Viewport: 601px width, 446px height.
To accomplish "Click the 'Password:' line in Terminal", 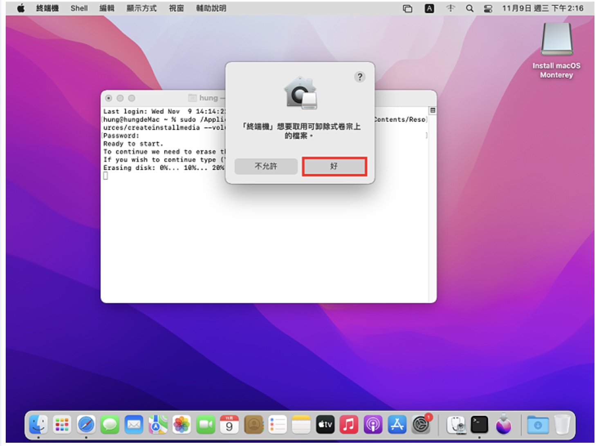I will click(x=121, y=136).
